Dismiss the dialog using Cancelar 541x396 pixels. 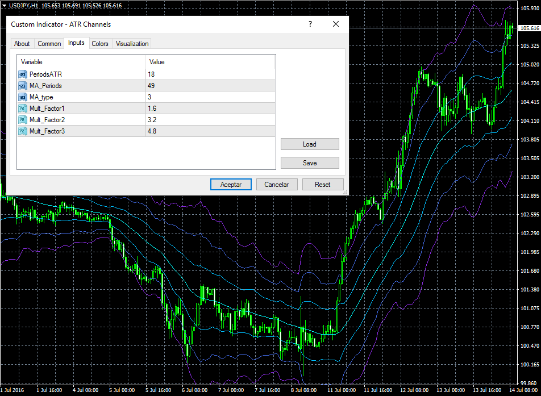[277, 184]
